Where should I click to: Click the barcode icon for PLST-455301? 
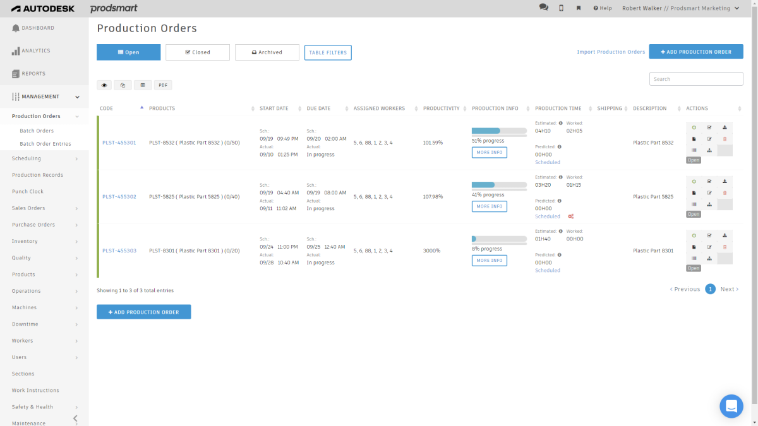click(694, 150)
